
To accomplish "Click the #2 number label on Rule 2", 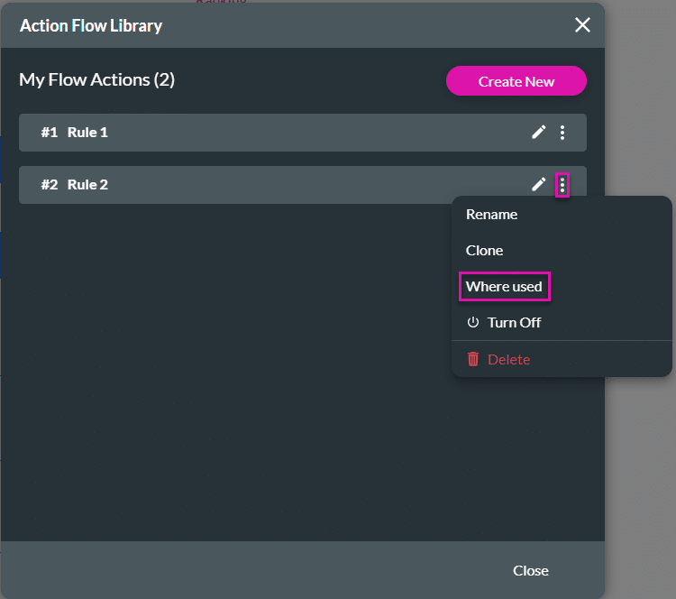I will (49, 185).
